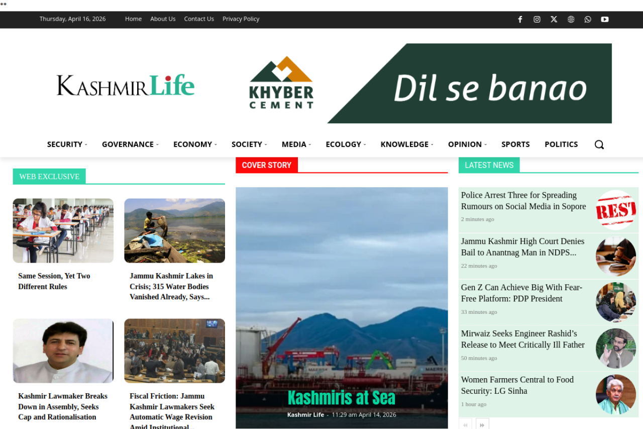Click the search magnifier icon
This screenshot has width=643, height=429.
tap(599, 144)
